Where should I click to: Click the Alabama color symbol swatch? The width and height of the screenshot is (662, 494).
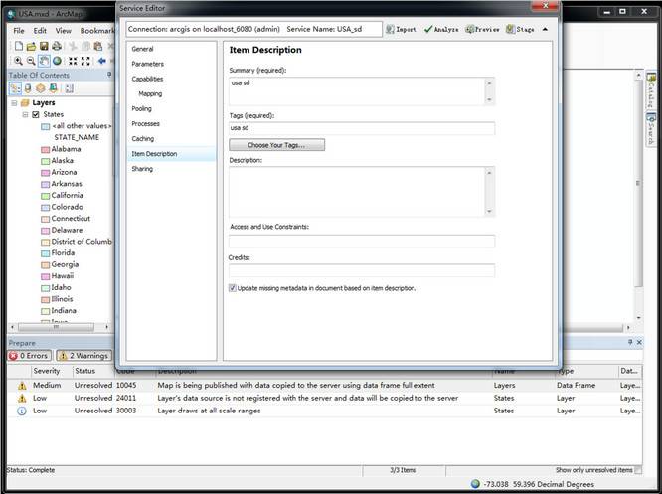tap(45, 149)
